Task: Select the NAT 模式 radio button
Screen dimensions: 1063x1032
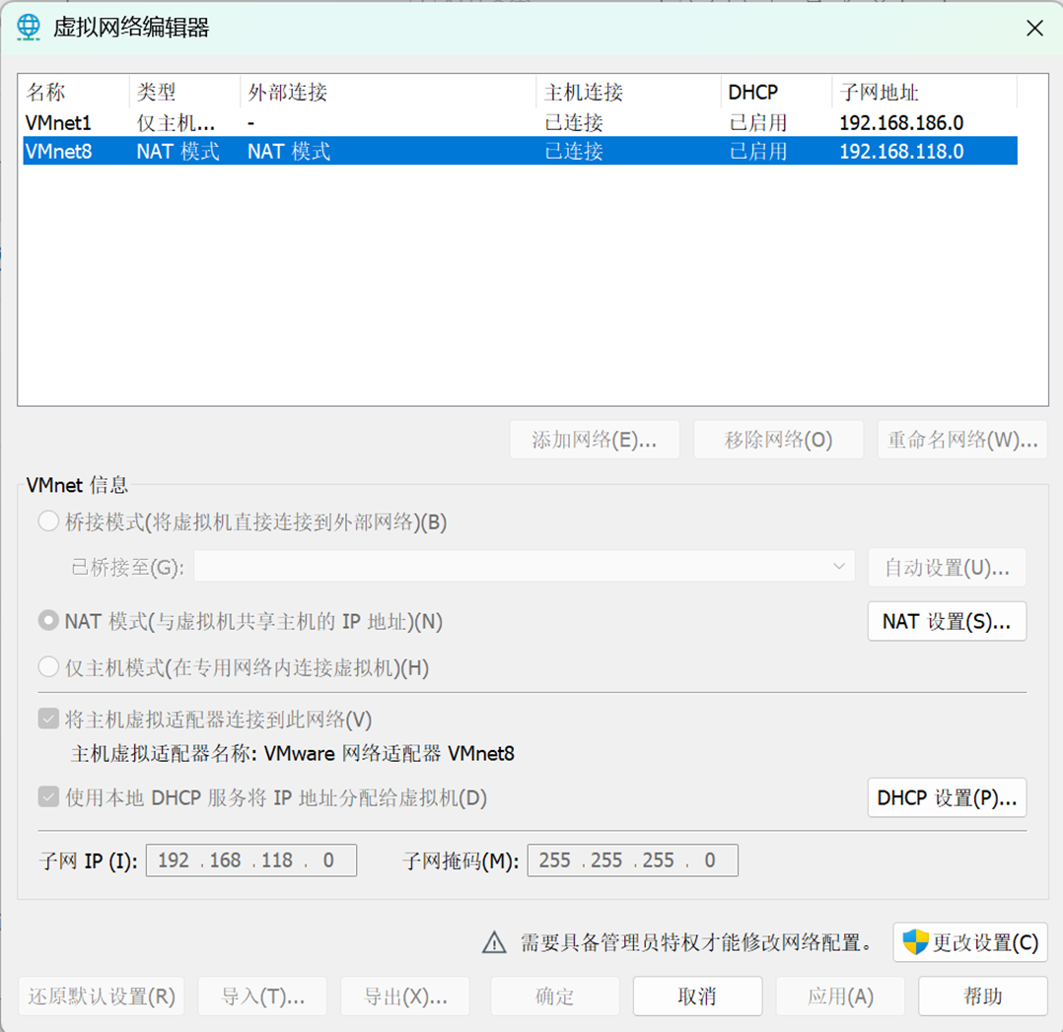Action: point(48,621)
